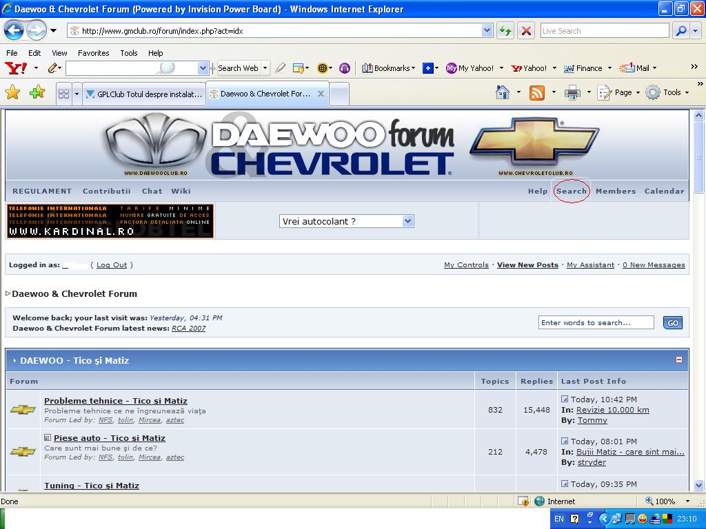706x529 pixels.
Task: Click the blue plus add-bookmark icon
Action: coord(427,68)
